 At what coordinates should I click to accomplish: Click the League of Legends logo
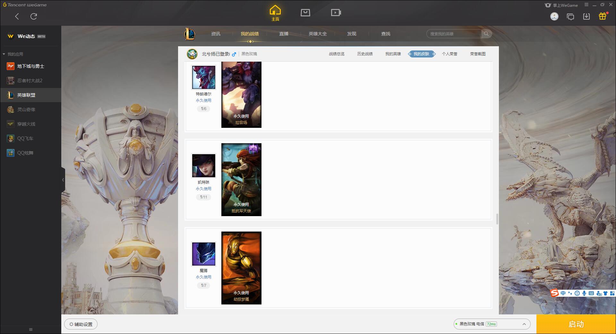pos(190,34)
